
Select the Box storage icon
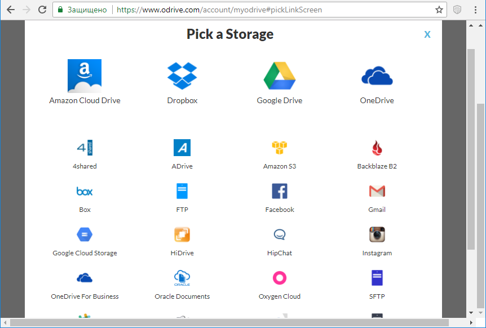tap(85, 192)
